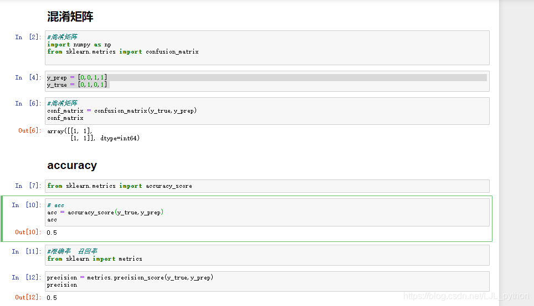Viewport: 534px width, 306px height.
Task: Click the In [7] prompt label
Action: tap(28, 186)
